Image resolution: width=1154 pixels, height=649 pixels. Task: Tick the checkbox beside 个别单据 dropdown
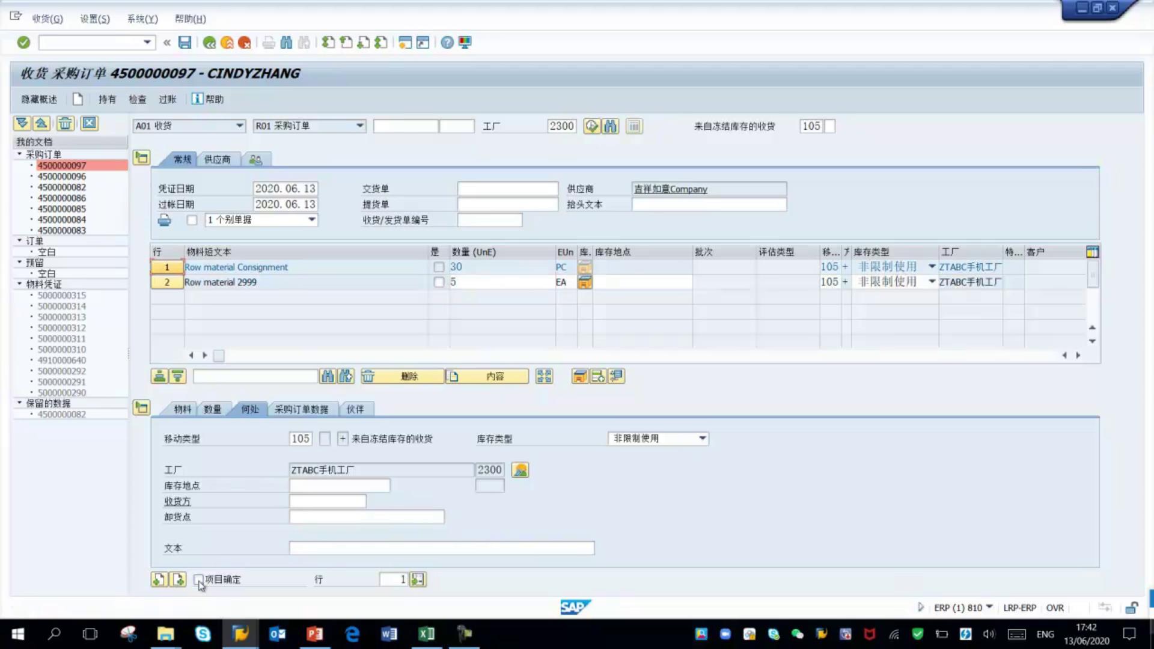point(192,220)
